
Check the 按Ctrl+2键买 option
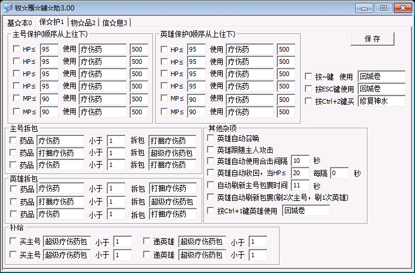click(x=308, y=101)
